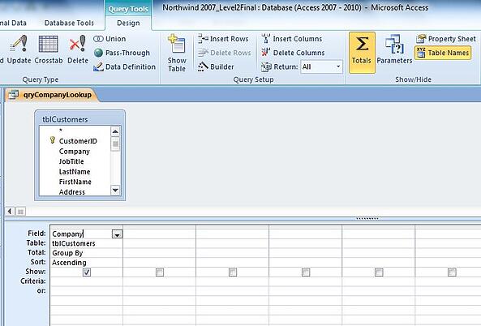Image resolution: width=481 pixels, height=326 pixels.
Task: Toggle the Totals sigma button
Action: pos(362,53)
